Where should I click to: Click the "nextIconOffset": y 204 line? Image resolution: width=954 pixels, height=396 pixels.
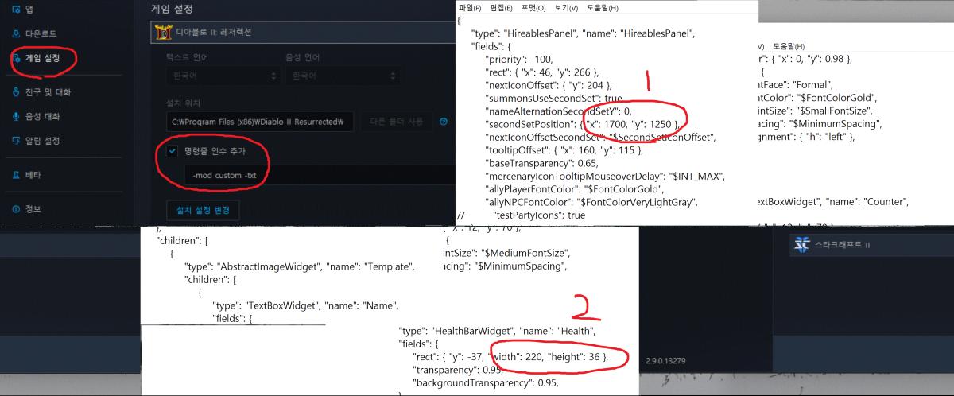click(548, 85)
